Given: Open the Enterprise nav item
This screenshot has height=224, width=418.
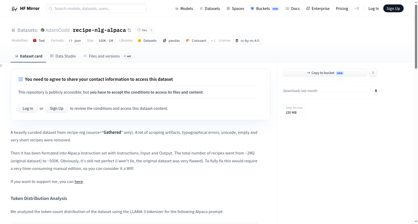Looking at the screenshot, I should (318, 9).
